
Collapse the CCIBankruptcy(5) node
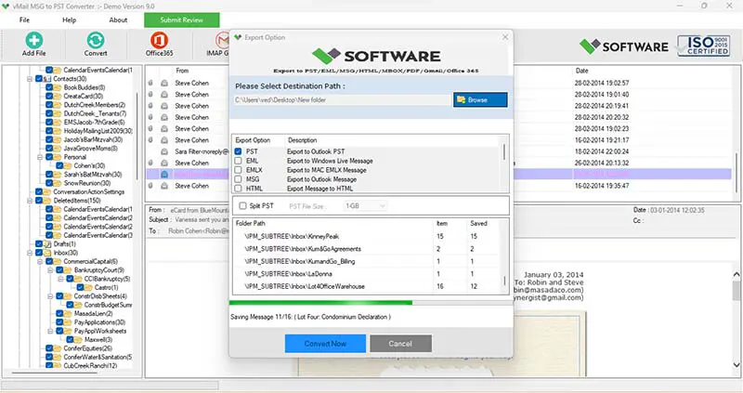tap(60, 279)
